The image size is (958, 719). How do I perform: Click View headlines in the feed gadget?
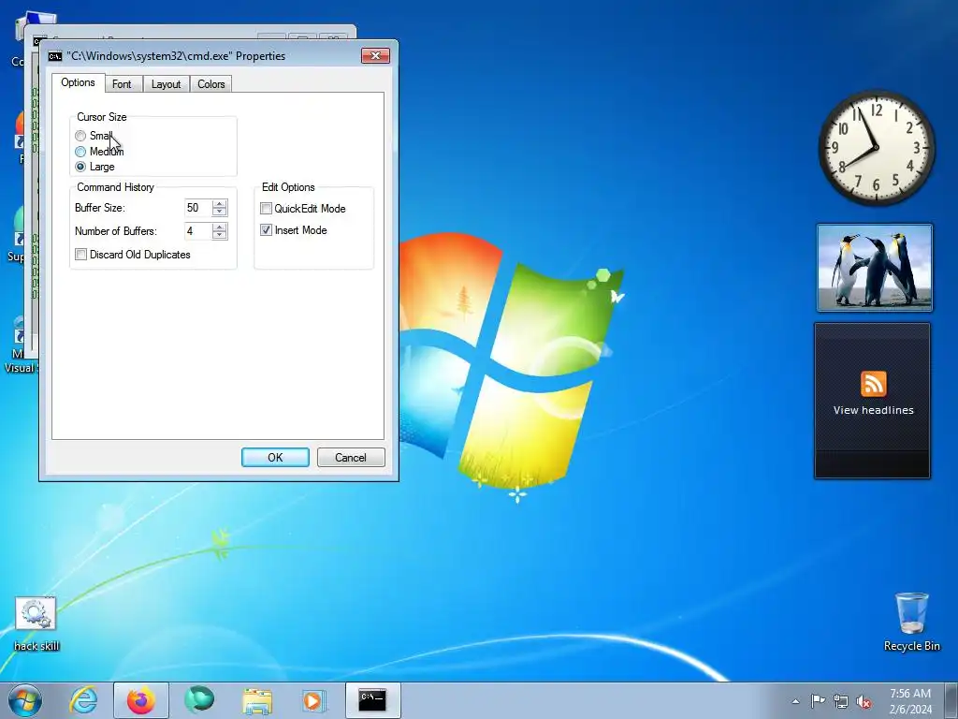pos(873,410)
